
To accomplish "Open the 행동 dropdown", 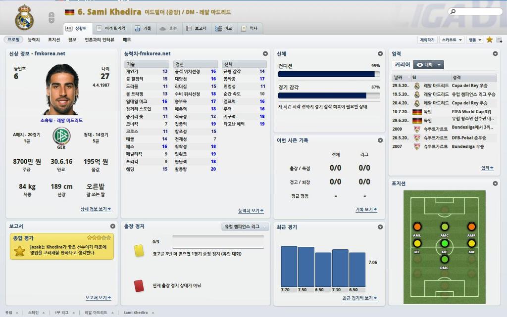I will pyautogui.click(x=475, y=40).
